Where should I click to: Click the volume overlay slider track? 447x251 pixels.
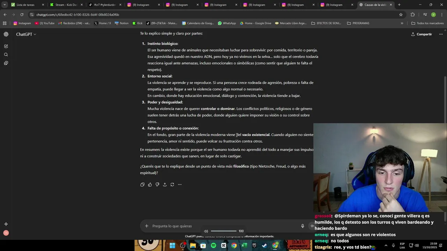[223, 231]
